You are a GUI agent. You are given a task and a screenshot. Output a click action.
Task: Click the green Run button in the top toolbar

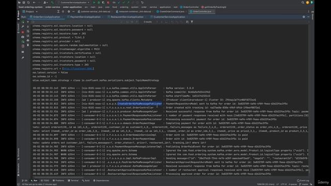[x=94, y=3]
